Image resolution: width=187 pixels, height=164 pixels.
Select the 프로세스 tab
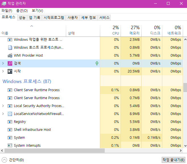coord(9,17)
